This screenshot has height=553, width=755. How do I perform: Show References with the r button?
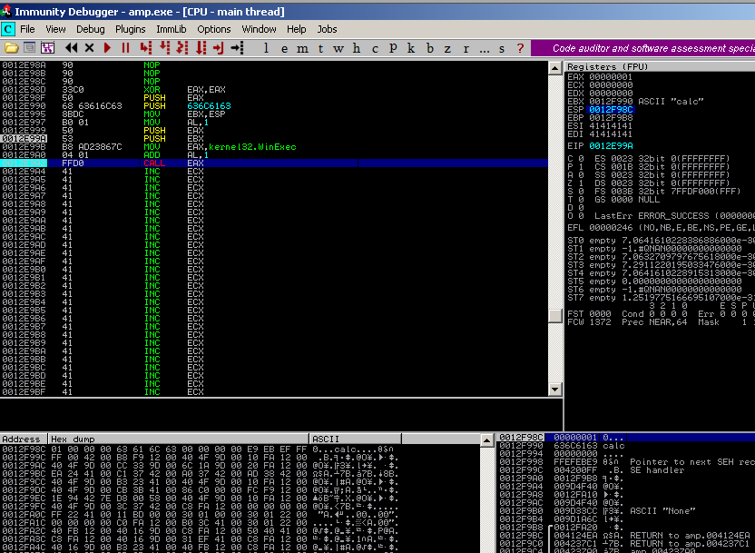coord(466,48)
